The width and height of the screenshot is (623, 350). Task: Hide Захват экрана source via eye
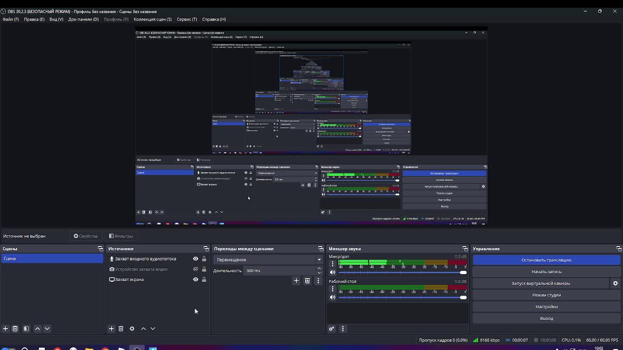click(196, 280)
